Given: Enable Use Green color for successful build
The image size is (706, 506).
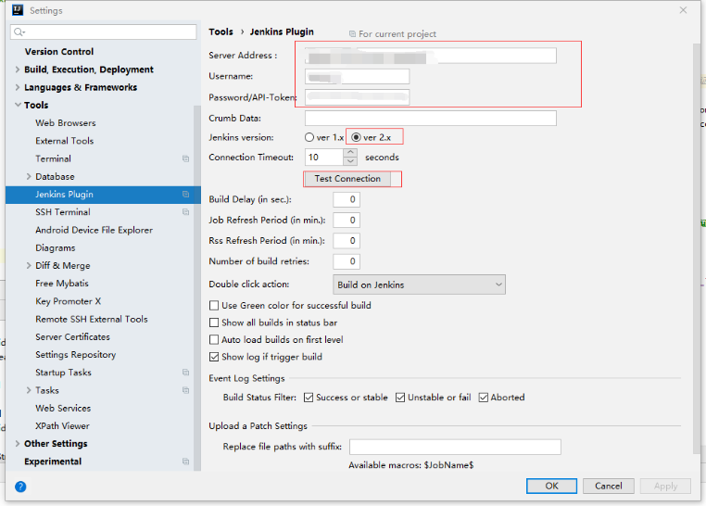Looking at the screenshot, I should (x=214, y=306).
